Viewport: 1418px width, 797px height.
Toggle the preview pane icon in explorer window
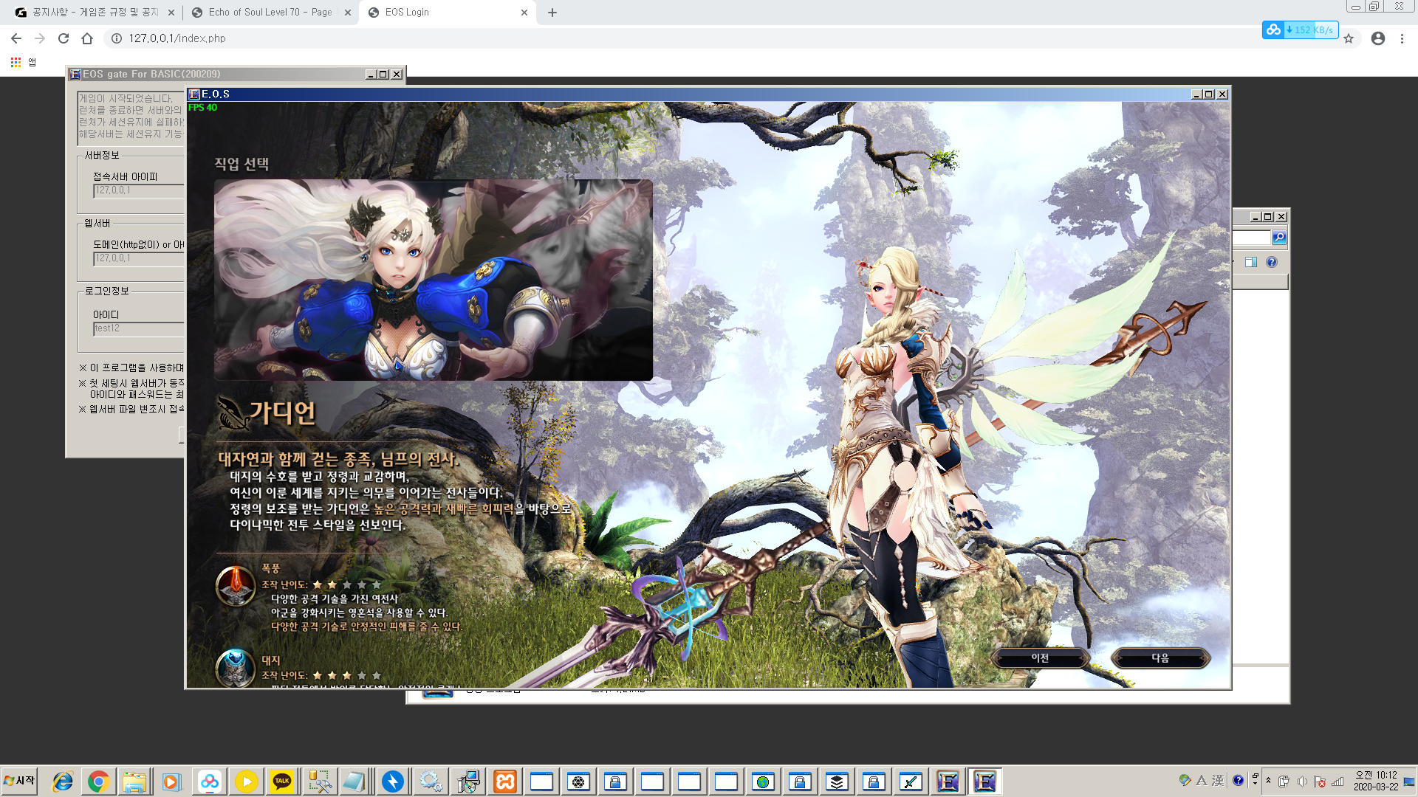pos(1251,262)
